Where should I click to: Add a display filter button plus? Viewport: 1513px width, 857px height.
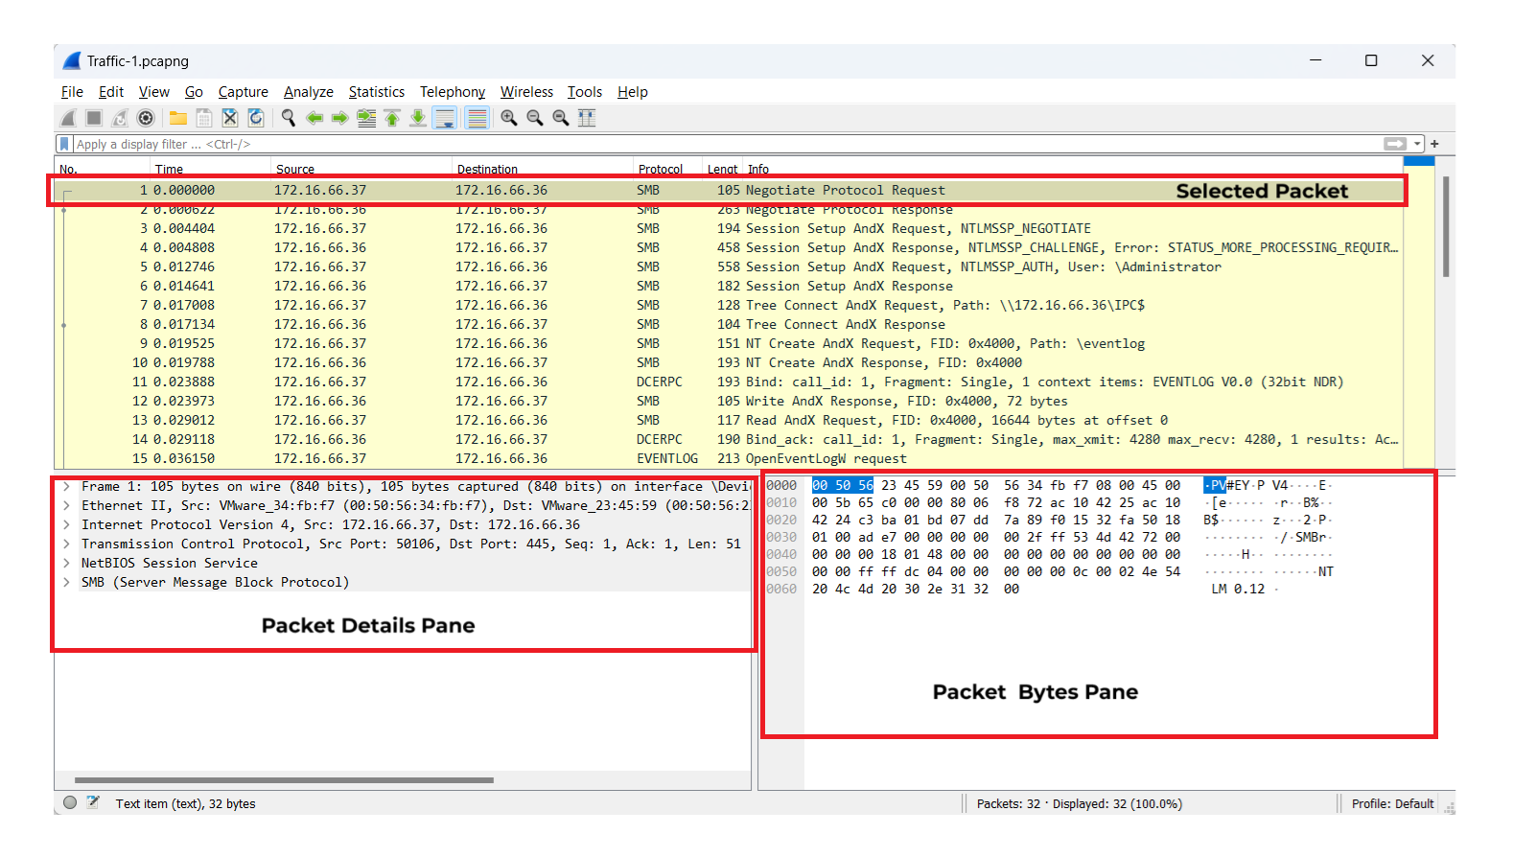coord(1435,144)
